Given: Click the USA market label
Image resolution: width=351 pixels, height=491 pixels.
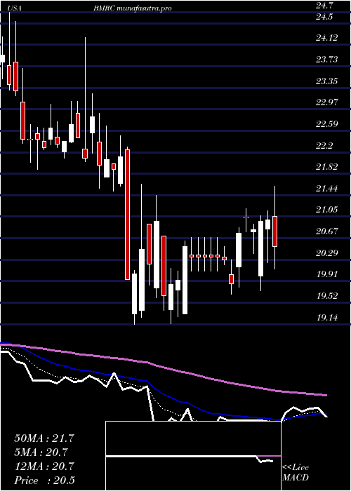Looking at the screenshot, I should tap(15, 8).
